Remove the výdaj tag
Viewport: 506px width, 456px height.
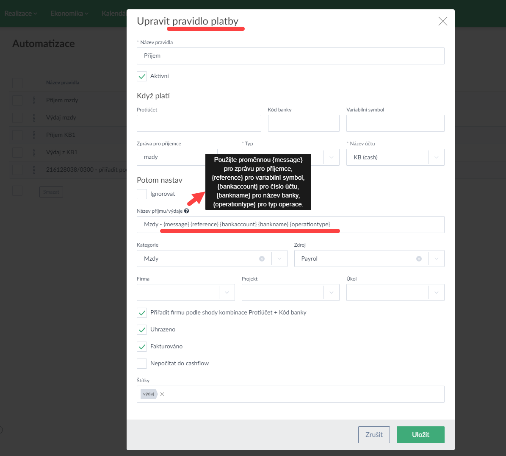point(162,394)
